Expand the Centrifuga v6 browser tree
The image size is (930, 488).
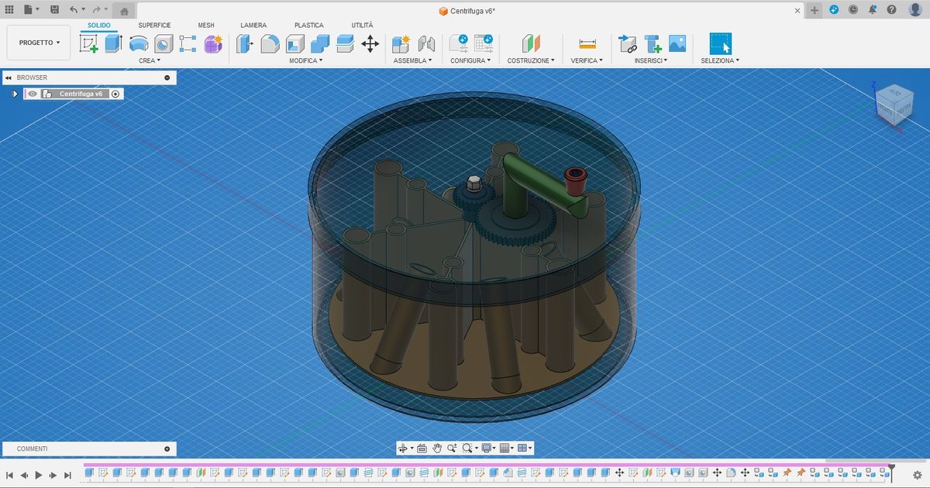[x=15, y=94]
